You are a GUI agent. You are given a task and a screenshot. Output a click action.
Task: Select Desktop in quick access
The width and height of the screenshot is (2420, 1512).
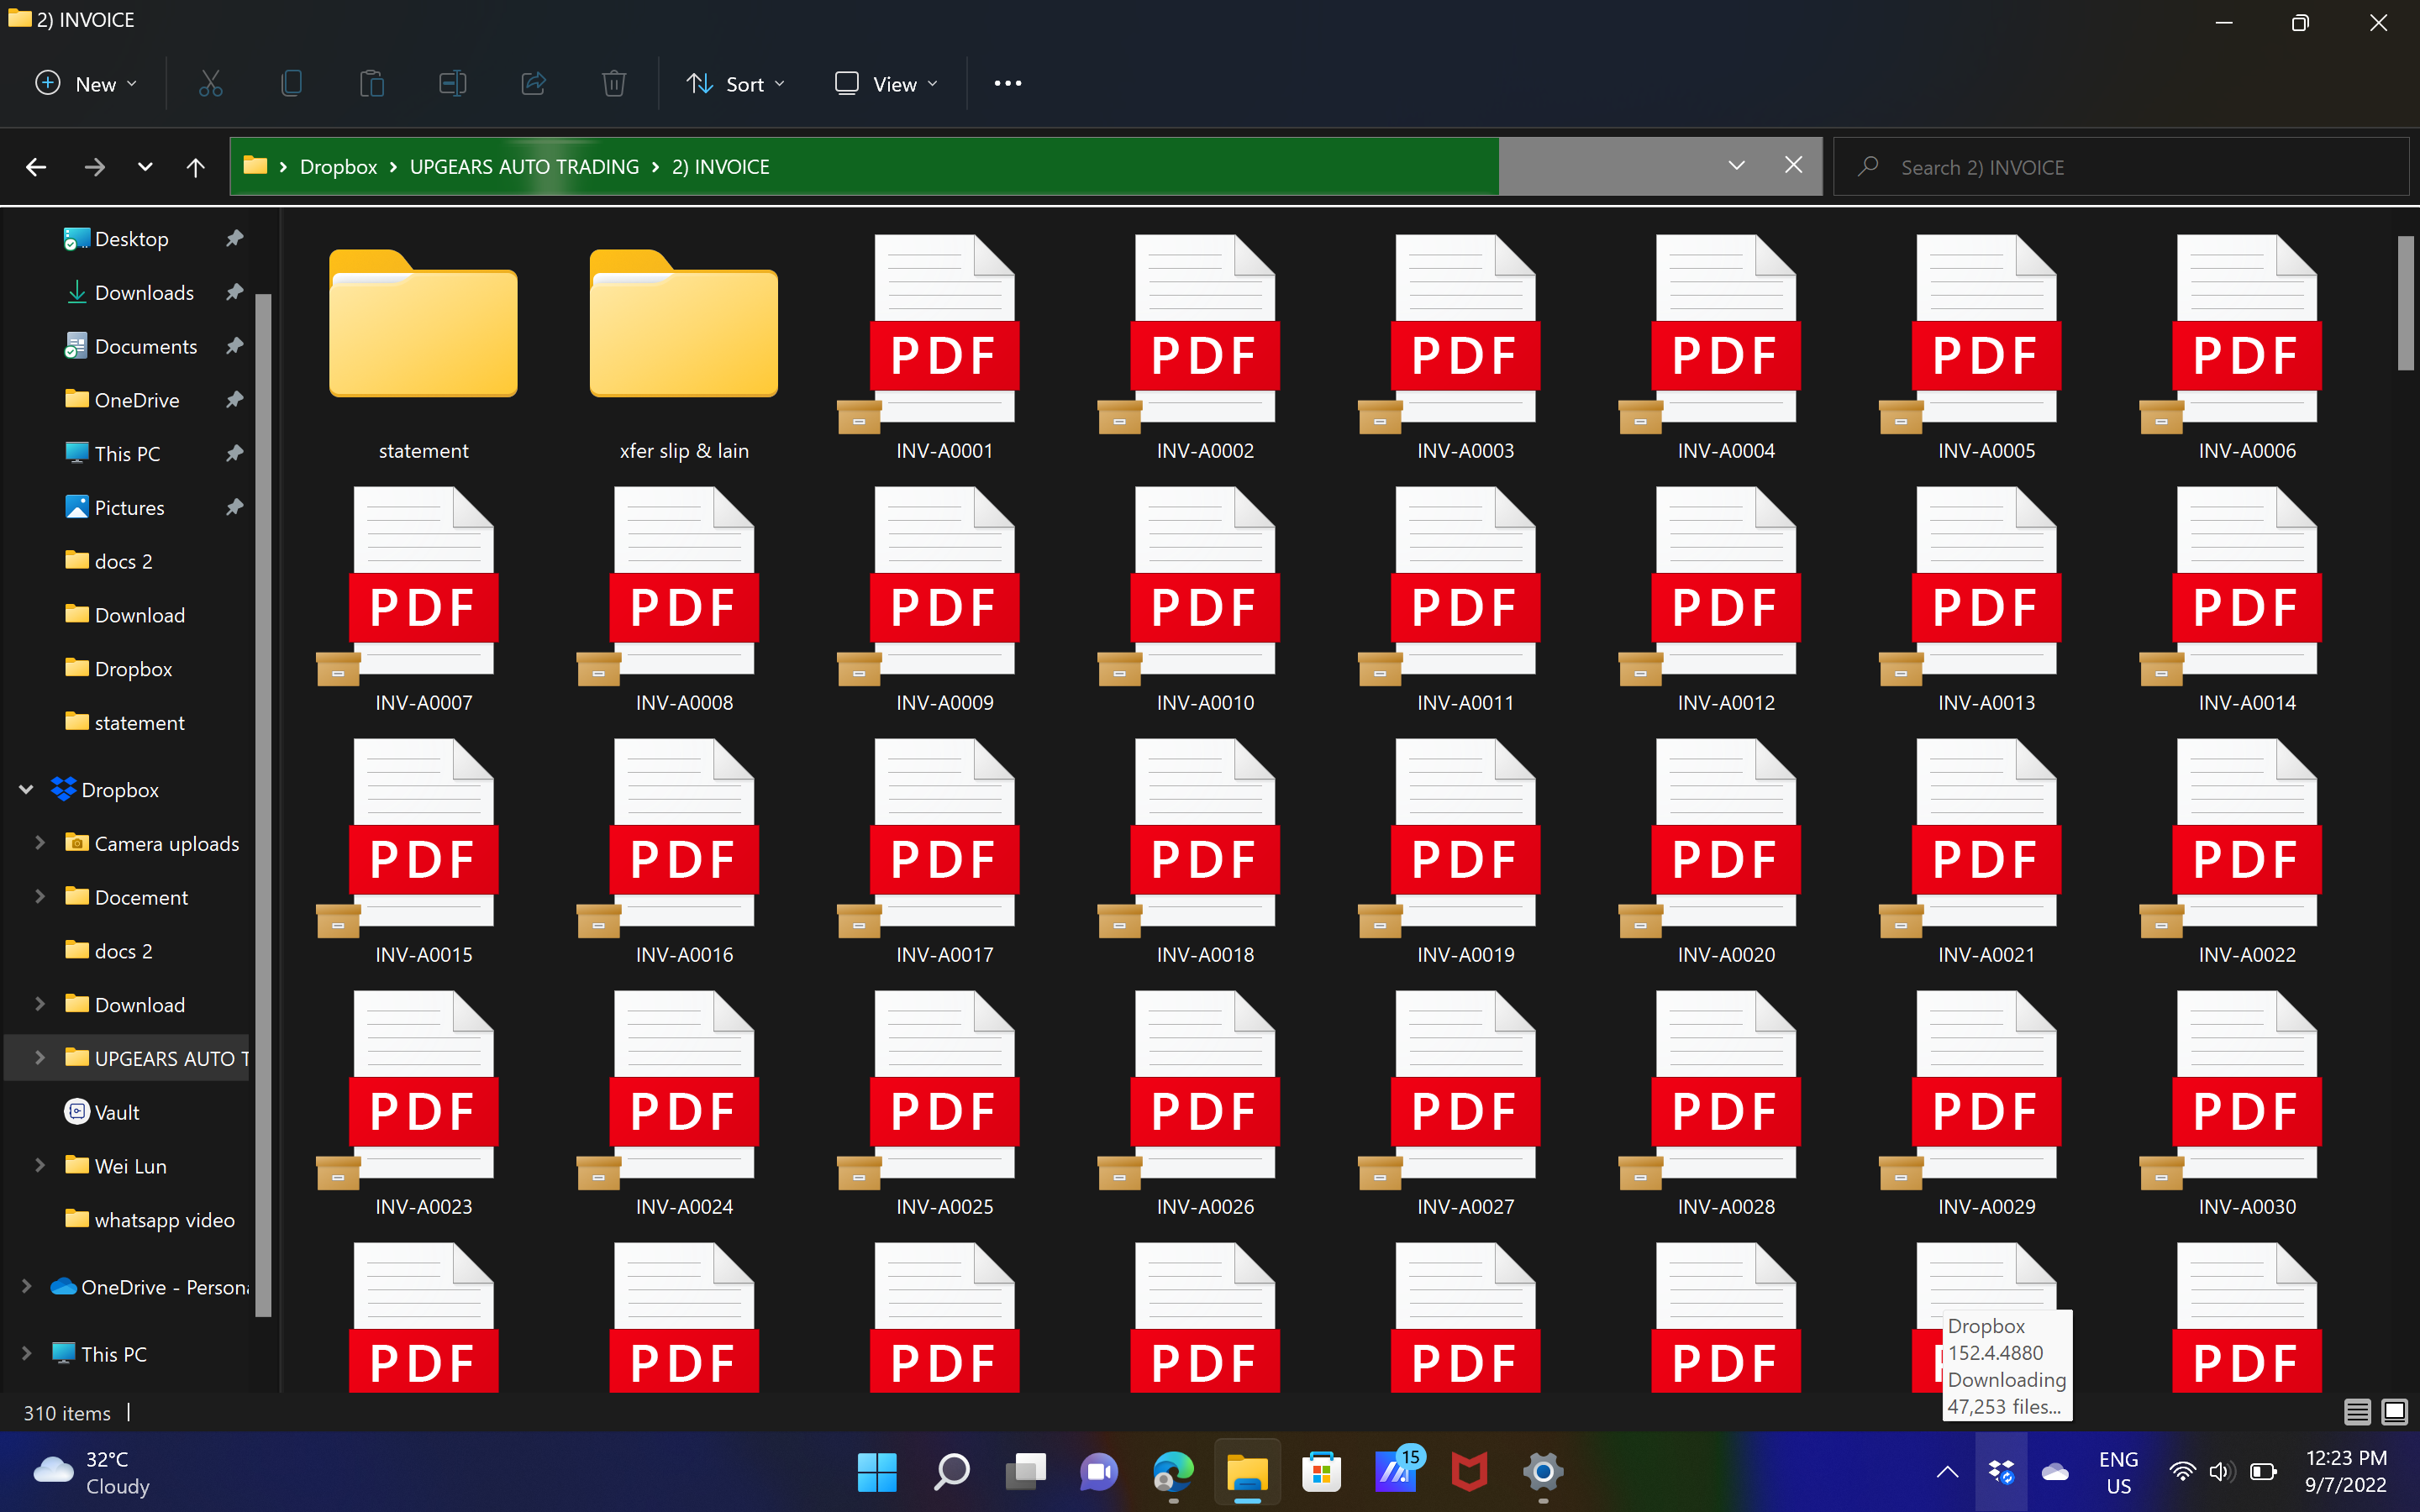click(x=131, y=239)
